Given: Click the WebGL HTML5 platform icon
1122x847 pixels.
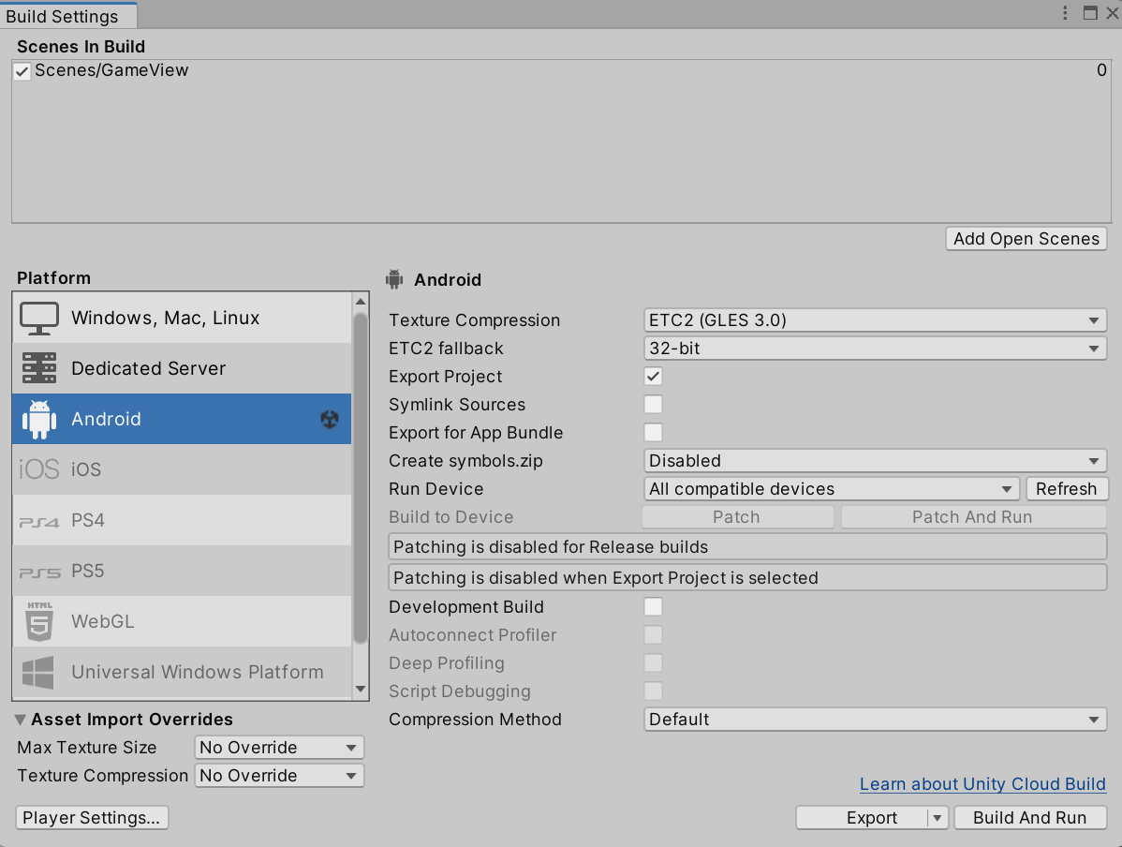Looking at the screenshot, I should 39,621.
